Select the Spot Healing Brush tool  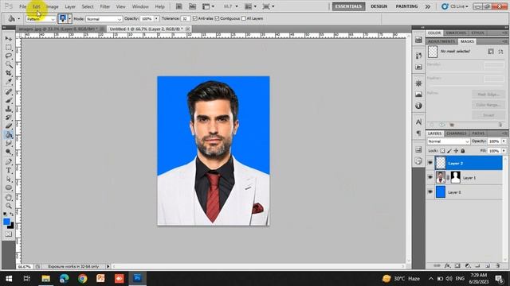click(x=9, y=92)
